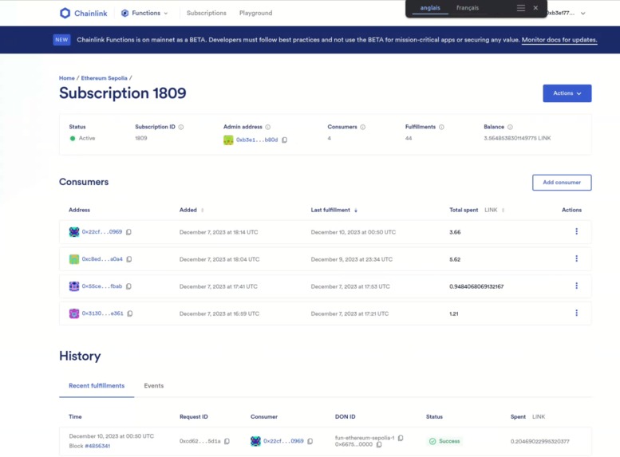Screen dimensions: 620x457
Task: Copy the admin address
Action: 284,140
